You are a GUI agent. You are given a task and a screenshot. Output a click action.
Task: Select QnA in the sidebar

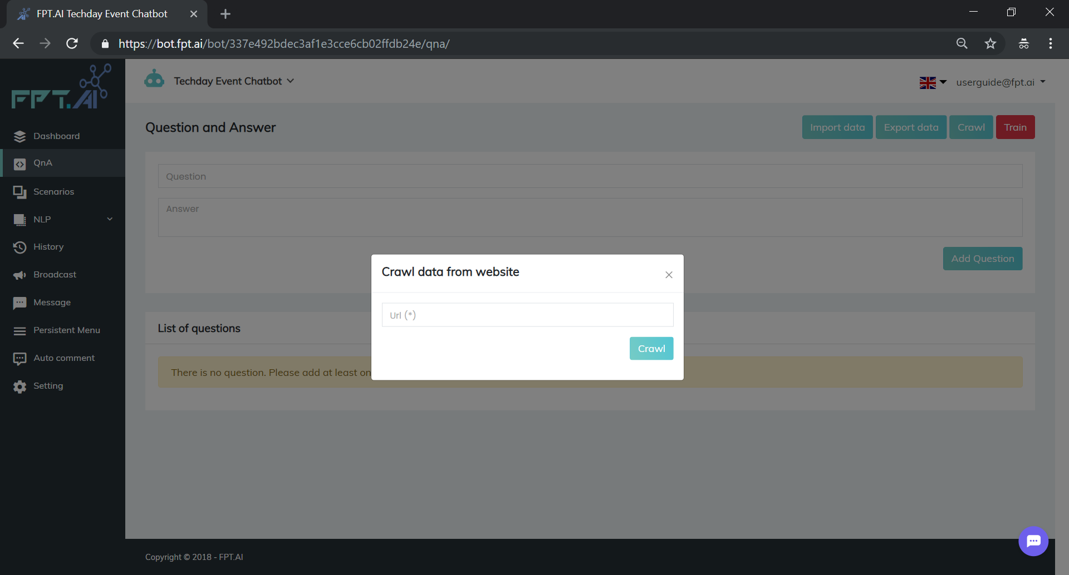(x=62, y=163)
